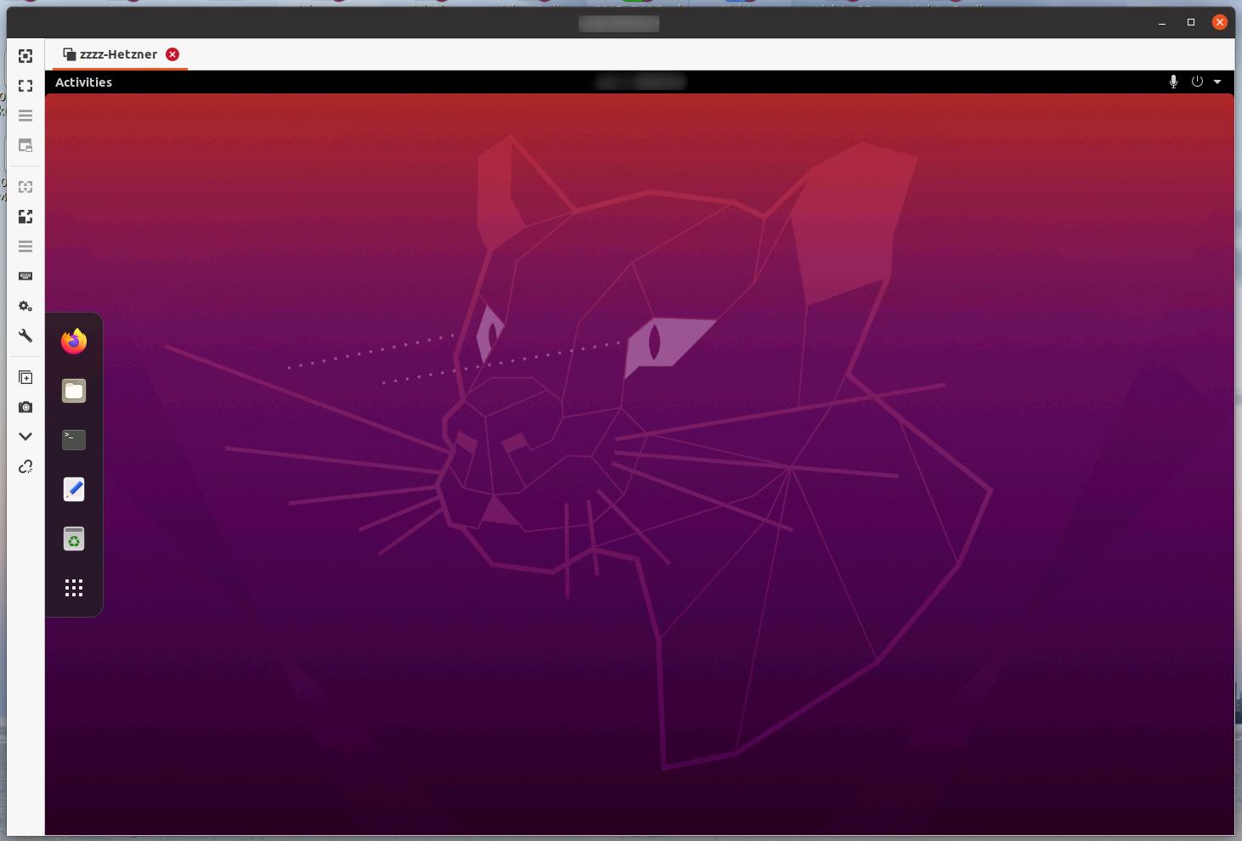Open fullscreen options menu under fullscreen icon

click(25, 116)
